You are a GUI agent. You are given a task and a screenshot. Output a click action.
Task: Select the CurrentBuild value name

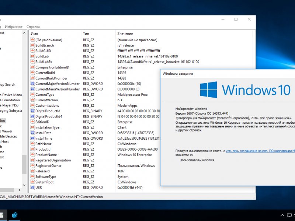[x=45, y=73]
